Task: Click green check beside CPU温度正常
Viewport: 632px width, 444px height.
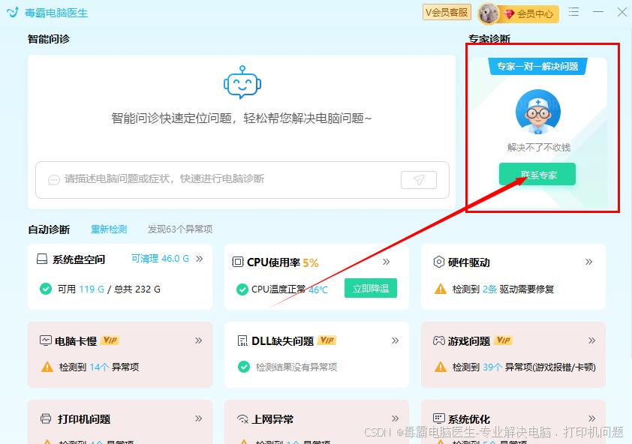Action: (242, 289)
